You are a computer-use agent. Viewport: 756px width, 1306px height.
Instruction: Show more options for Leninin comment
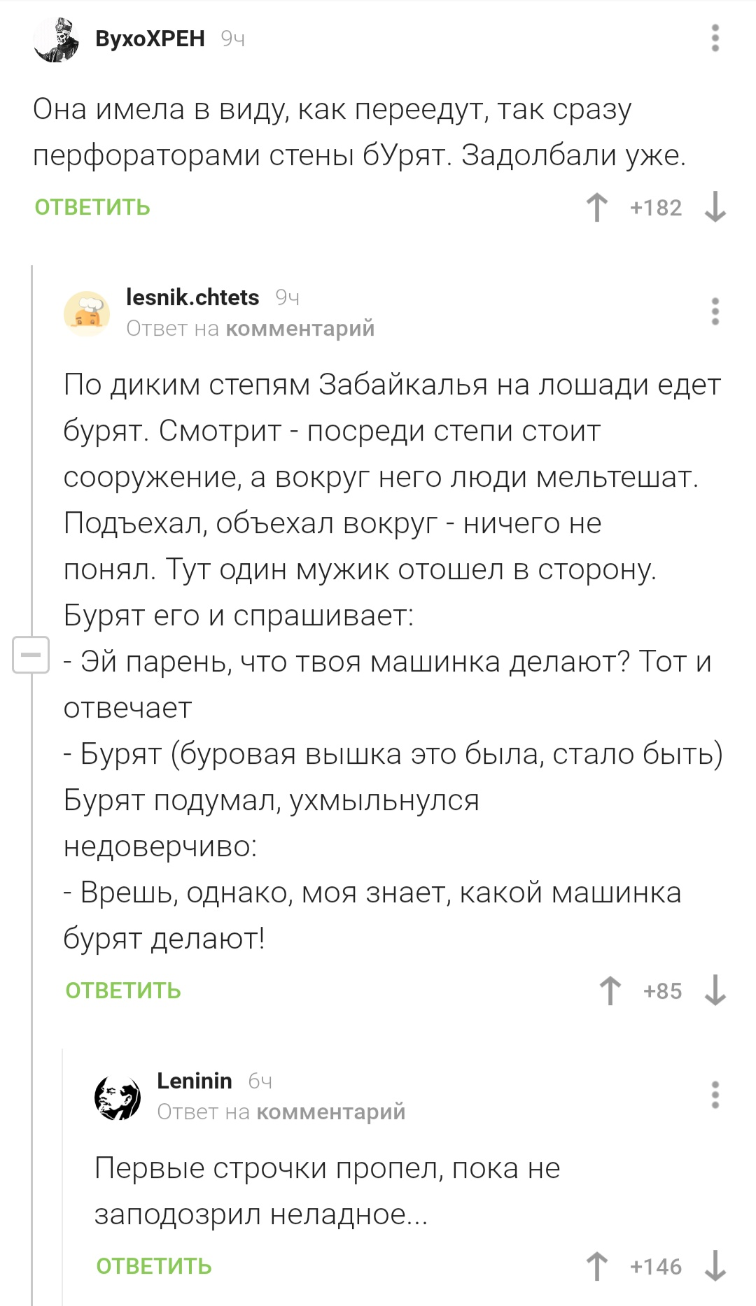(715, 1095)
